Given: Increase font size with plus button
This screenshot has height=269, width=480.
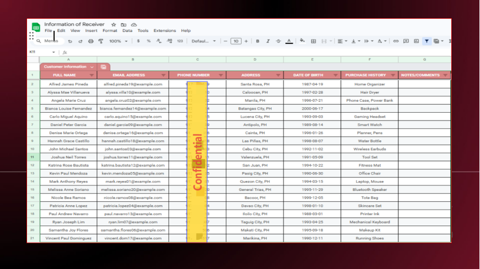Looking at the screenshot, I should point(246,41).
